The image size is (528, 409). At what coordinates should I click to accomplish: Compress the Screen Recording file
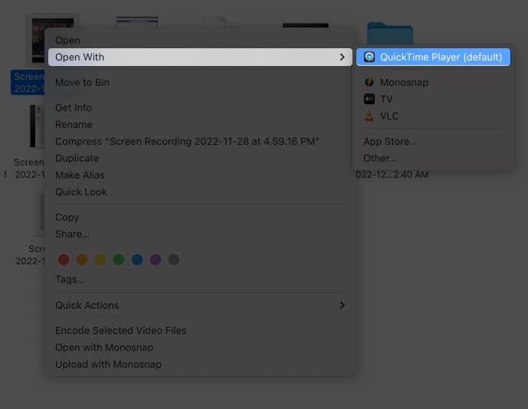[x=200, y=142]
